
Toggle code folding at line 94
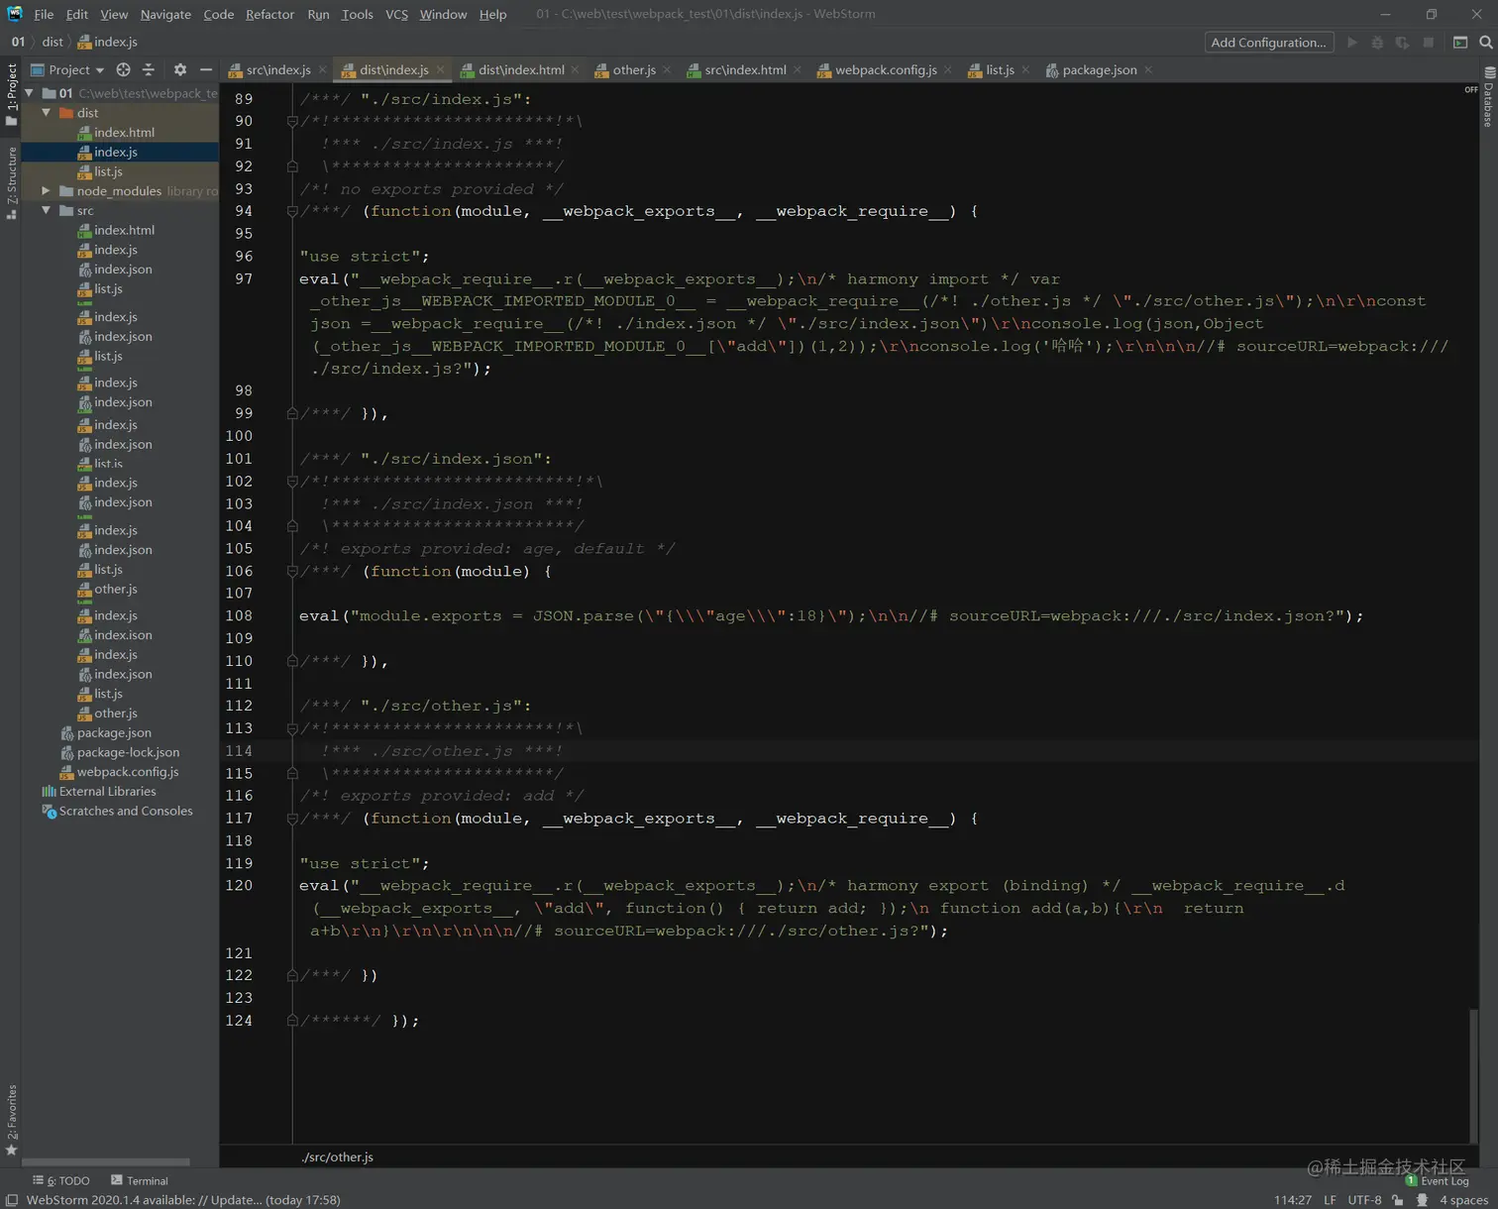point(292,211)
